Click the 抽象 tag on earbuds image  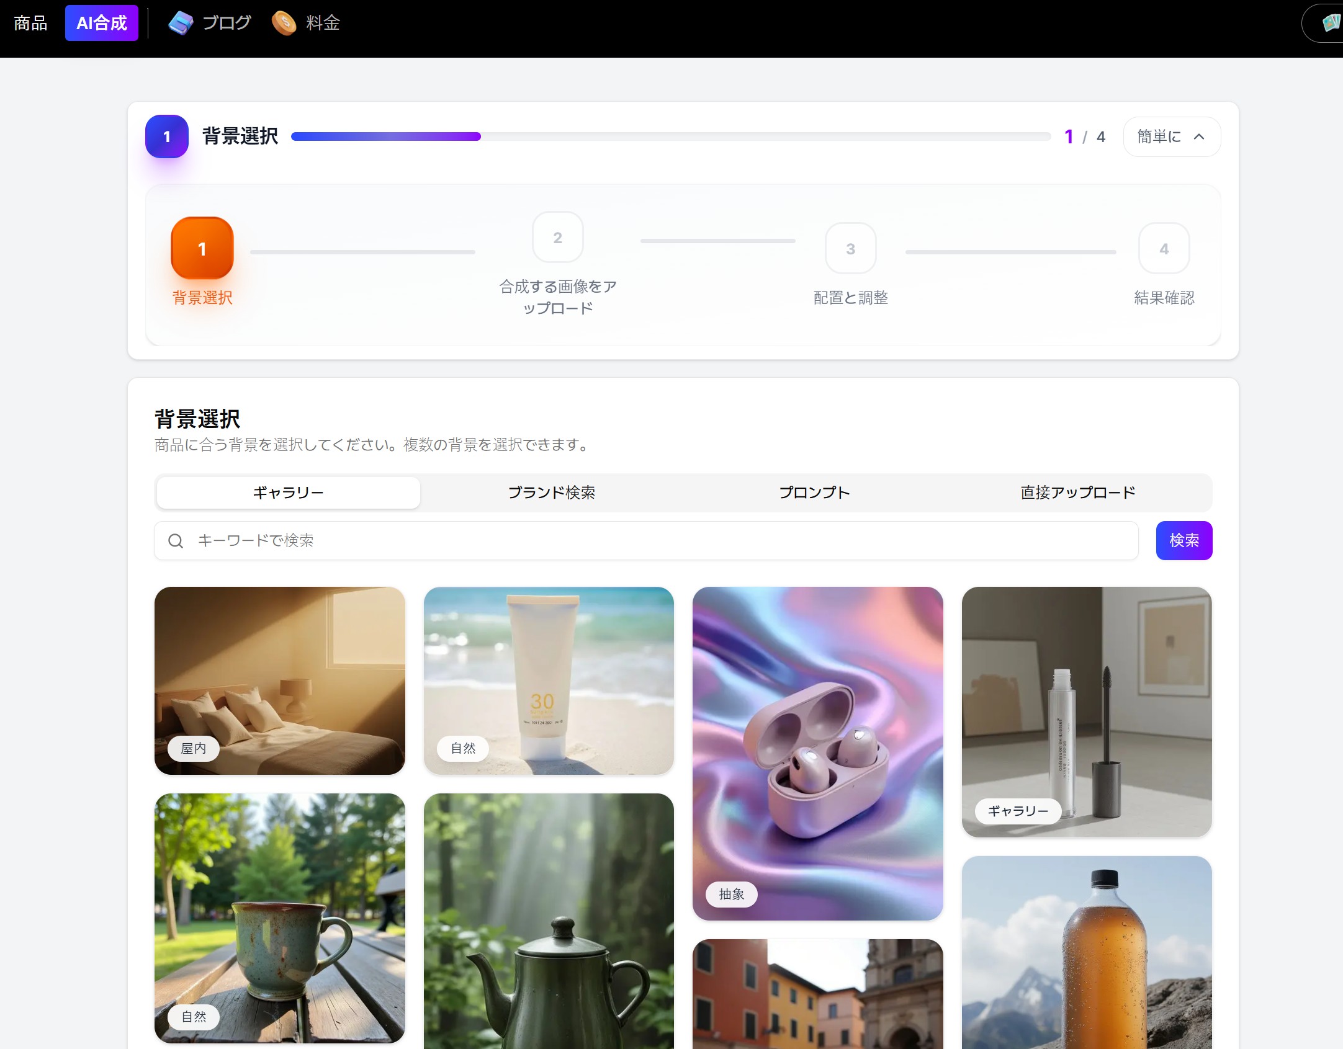pos(732,894)
